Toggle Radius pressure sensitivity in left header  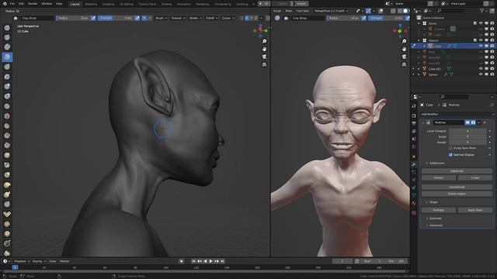click(93, 18)
